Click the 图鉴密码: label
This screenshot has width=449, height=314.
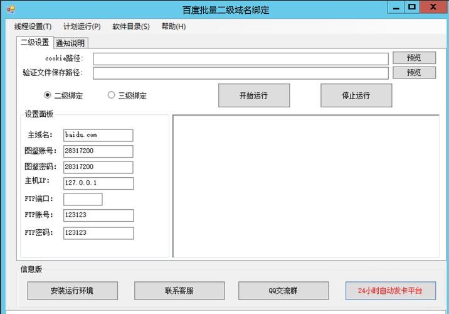pyautogui.click(x=40, y=166)
